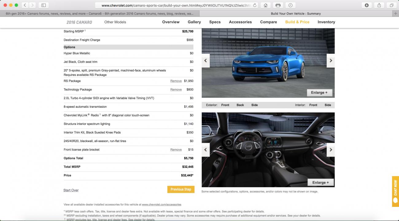Screen dimensions: 399x221
Task: Print the page via printer icon
Action: [x=278, y=5]
